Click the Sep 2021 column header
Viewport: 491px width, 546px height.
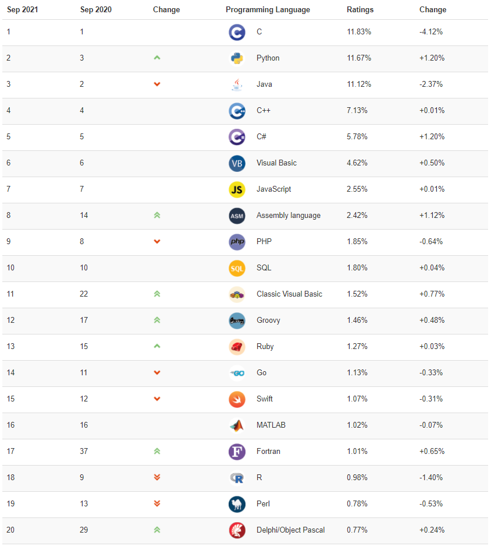[22, 10]
